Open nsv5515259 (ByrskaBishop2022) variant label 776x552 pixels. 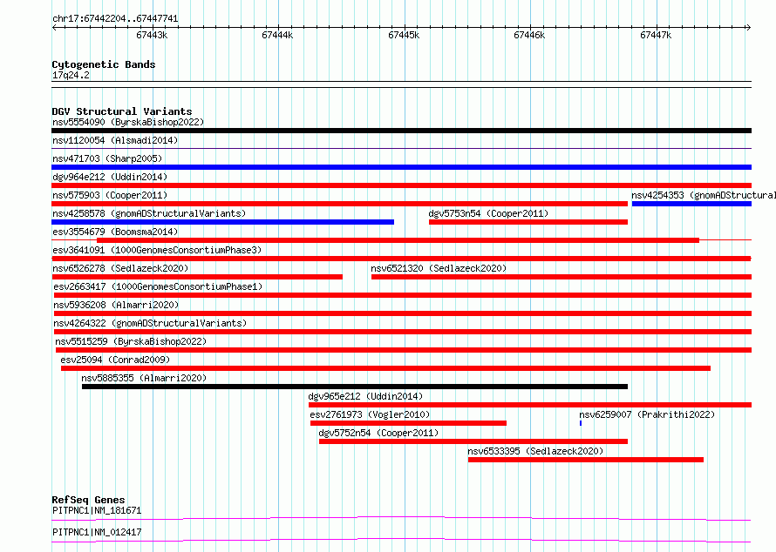coord(131,341)
